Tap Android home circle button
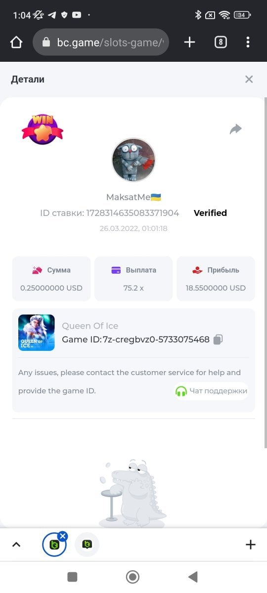 click(x=133, y=577)
